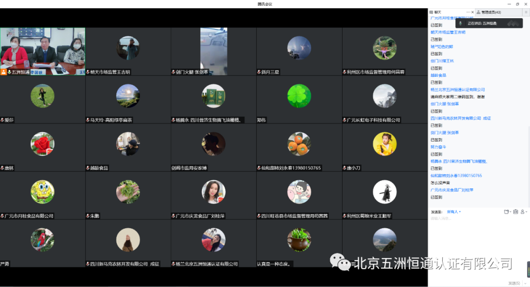Open the 所有人 recipient dropdown
The height and width of the screenshot is (287, 530).
pos(452,212)
